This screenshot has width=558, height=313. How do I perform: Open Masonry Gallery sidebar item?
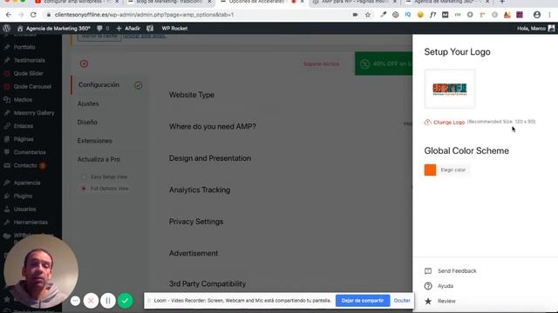pos(34,113)
